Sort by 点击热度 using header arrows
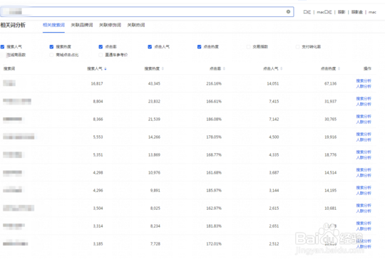385x264 pixels. click(339, 68)
